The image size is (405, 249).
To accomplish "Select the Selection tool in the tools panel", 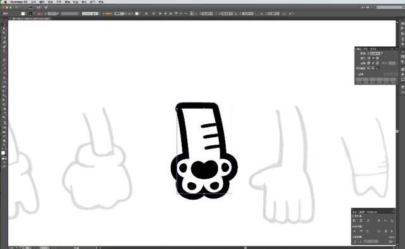I will [x=4, y=24].
